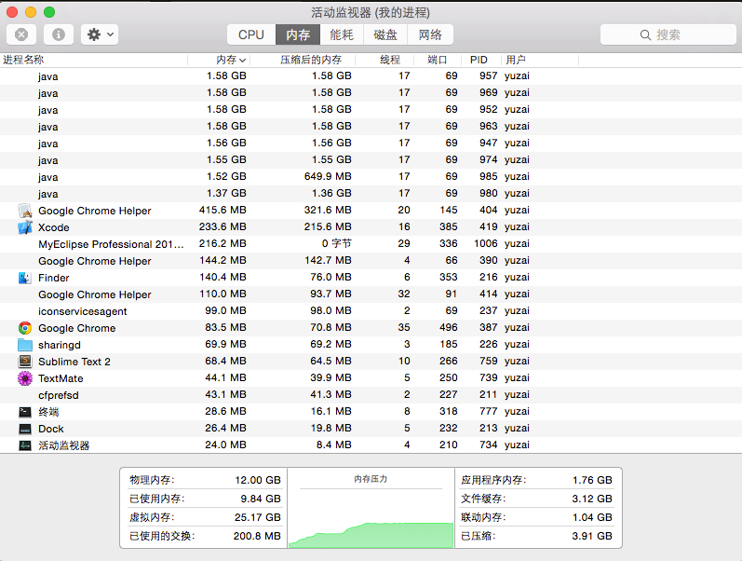
Task: Click the Google Chrome app icon
Action: coord(25,328)
